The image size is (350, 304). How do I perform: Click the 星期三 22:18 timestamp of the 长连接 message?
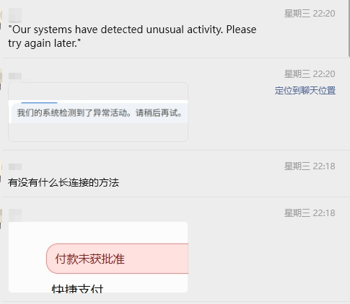pos(310,166)
